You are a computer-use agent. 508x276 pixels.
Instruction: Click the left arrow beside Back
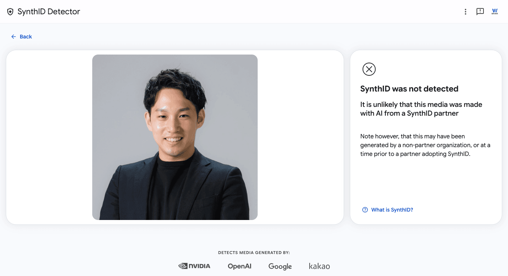click(14, 37)
